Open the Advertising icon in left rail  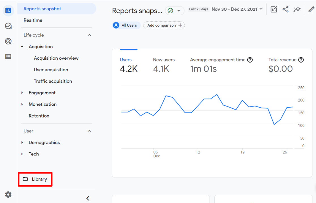(8, 42)
